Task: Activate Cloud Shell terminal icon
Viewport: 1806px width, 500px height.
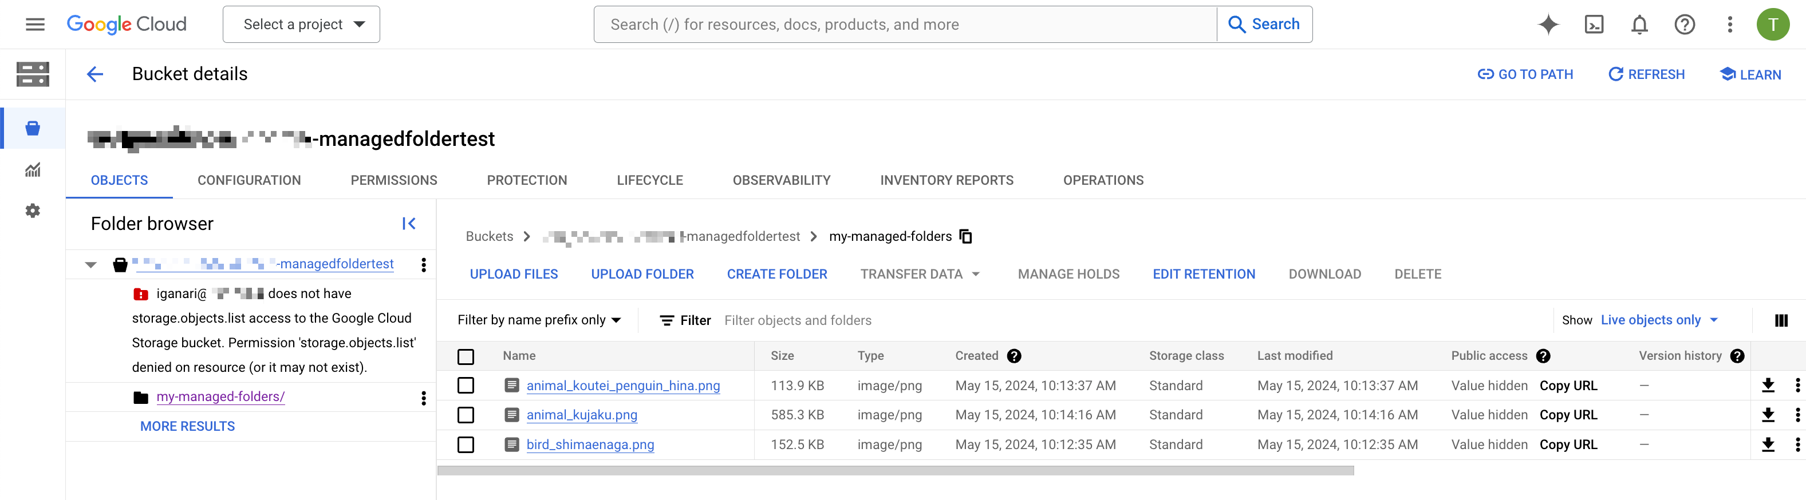Action: 1594,25
